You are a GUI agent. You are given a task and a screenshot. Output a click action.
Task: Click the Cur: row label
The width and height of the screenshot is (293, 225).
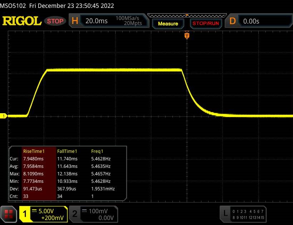(x=14, y=159)
